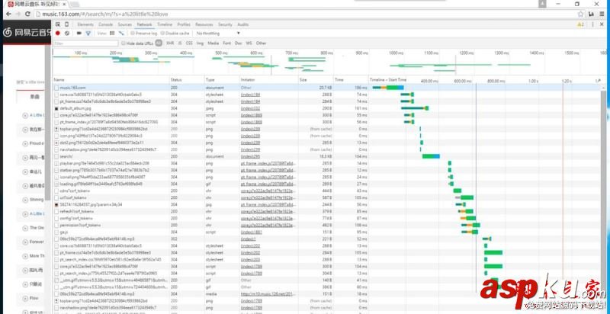Clear the network log

67,34
